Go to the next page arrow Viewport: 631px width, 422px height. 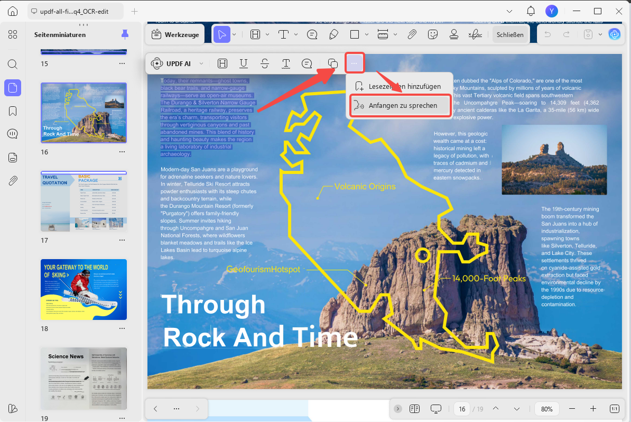[517, 409]
